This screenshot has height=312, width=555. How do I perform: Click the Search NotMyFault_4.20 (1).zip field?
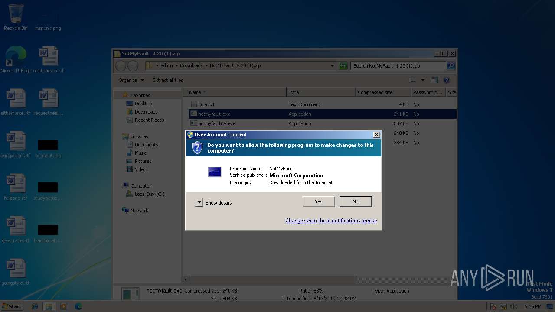(x=398, y=66)
